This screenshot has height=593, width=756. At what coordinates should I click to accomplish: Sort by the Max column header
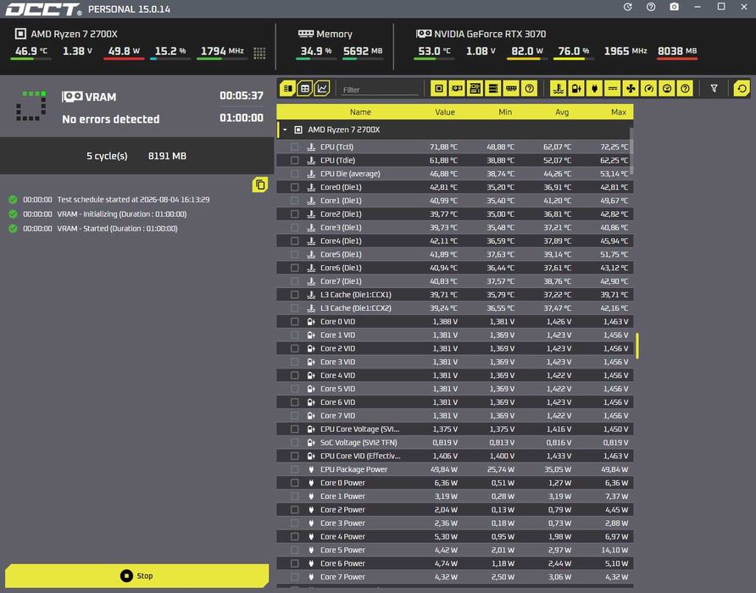(x=619, y=112)
